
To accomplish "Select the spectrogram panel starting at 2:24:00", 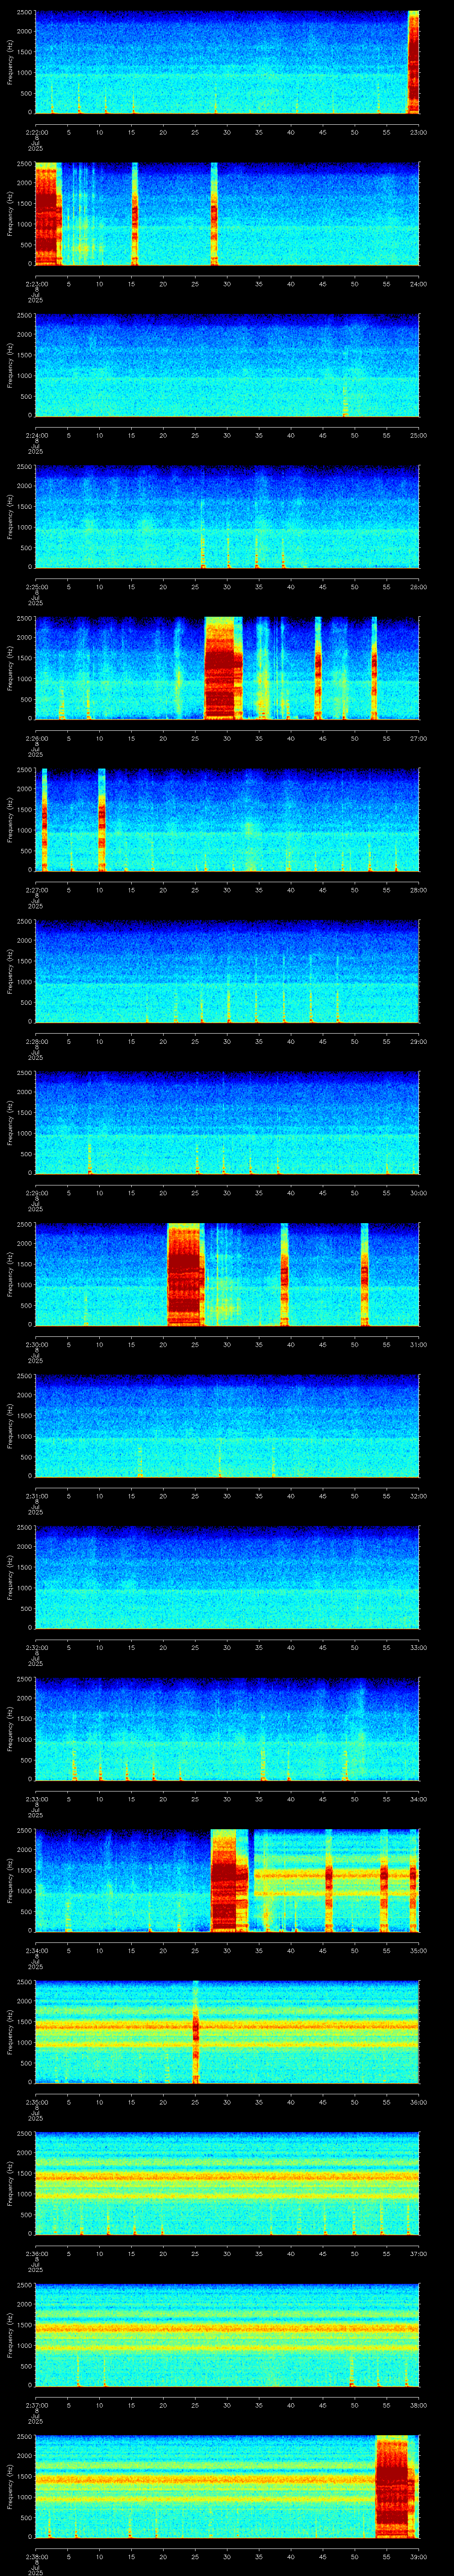I will pos(227,365).
